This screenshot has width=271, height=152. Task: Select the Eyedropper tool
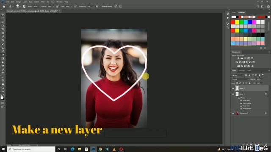coord(3,37)
